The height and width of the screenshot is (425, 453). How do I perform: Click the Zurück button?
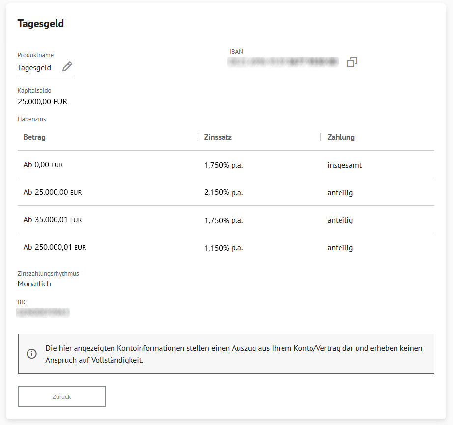point(62,397)
